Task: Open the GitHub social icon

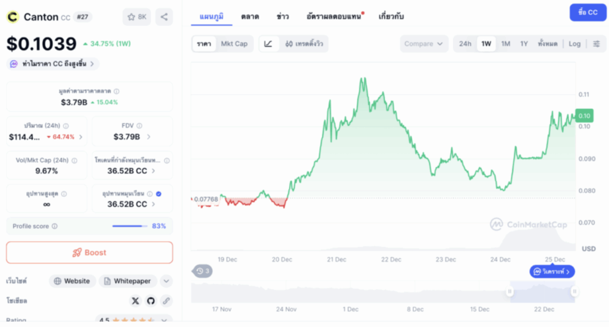Action: pyautogui.click(x=150, y=301)
